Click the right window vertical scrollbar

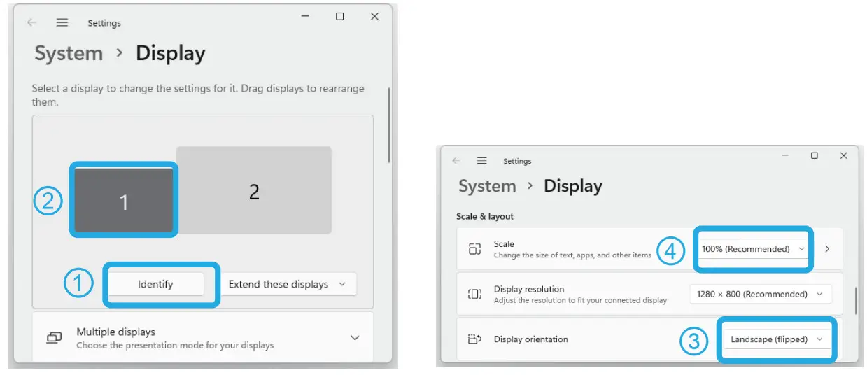(x=857, y=299)
